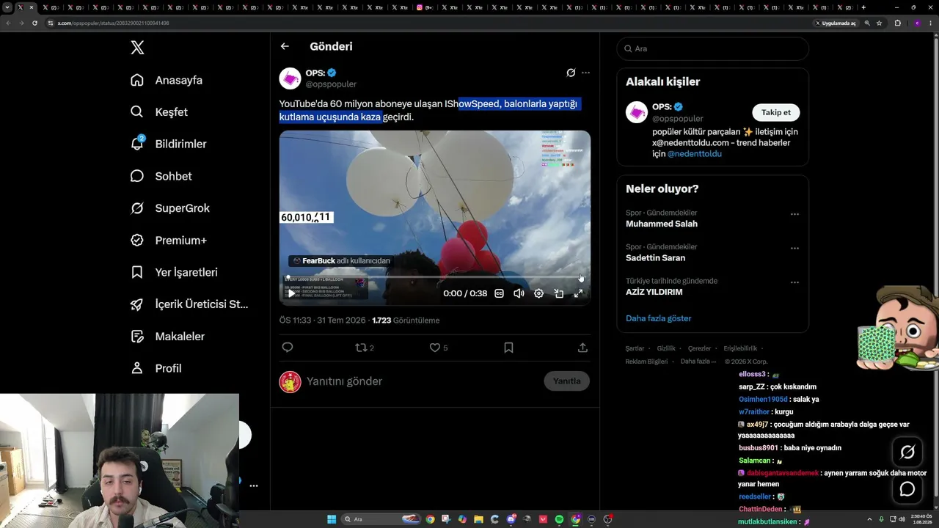Share the post with the share icon
The width and height of the screenshot is (939, 528).
point(582,348)
